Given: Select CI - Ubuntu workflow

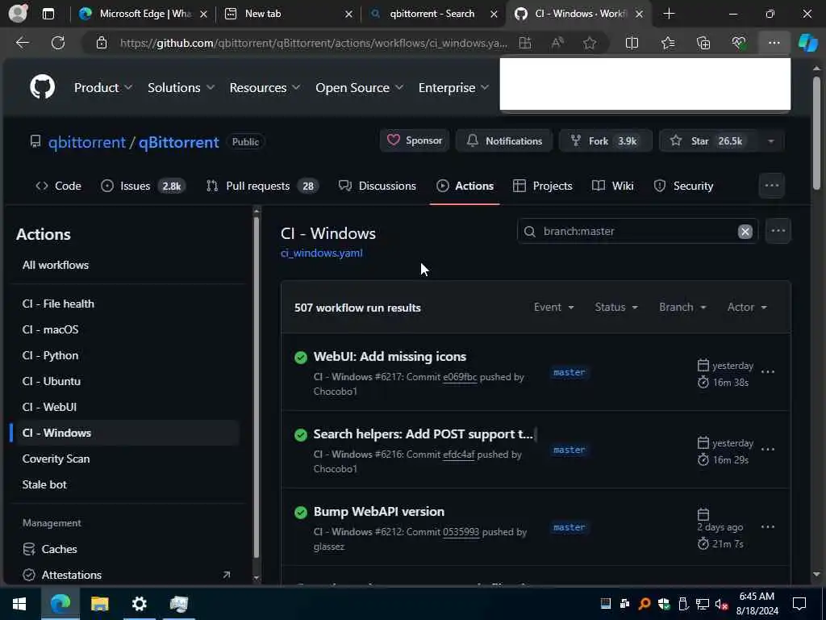Looking at the screenshot, I should pos(52,381).
